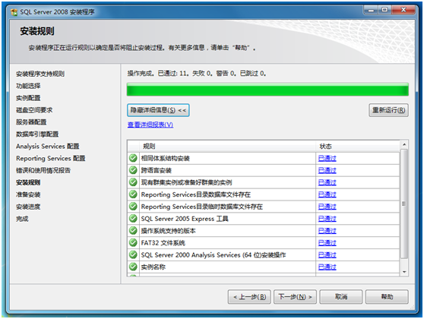This screenshot has width=424, height=319.
Task: Close the SQL Server 2008 setup window
Action: [x=403, y=10]
